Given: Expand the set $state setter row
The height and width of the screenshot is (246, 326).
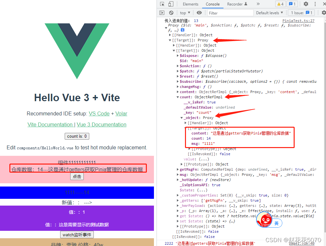Looking at the screenshot, I should click(x=178, y=221).
